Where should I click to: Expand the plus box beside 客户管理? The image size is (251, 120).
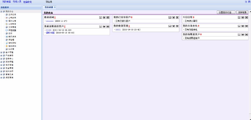(x=1, y=52)
